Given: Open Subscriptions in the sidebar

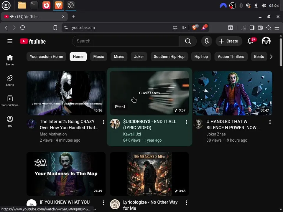Looking at the screenshot, I should pyautogui.click(x=10, y=101).
